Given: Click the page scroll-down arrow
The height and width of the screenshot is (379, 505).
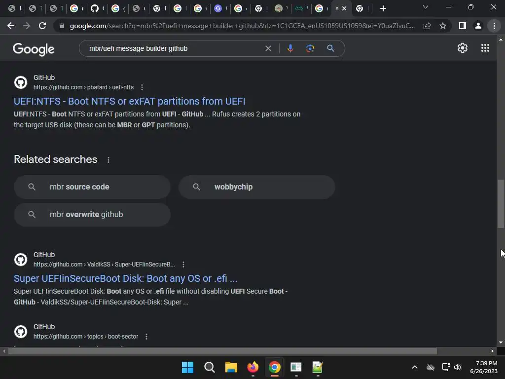Looking at the screenshot, I should tap(501, 342).
